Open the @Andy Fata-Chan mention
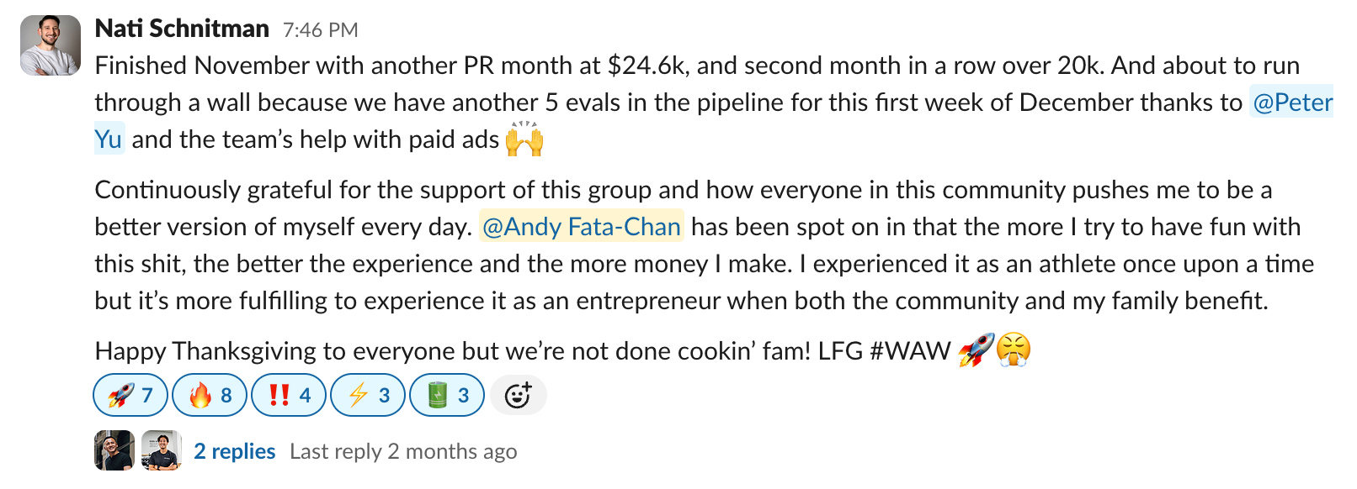1357x489 pixels. pos(582,227)
